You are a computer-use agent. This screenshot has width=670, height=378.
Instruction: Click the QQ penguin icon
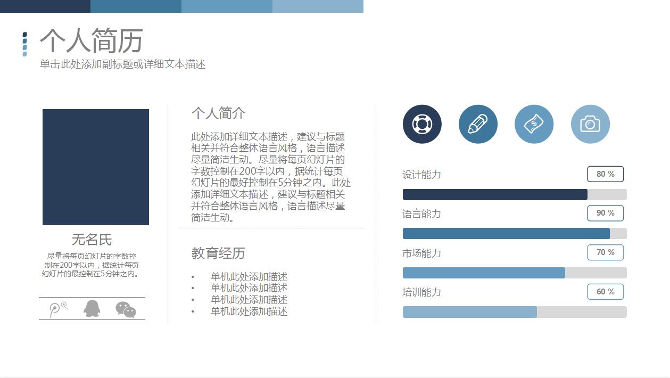pos(92,308)
